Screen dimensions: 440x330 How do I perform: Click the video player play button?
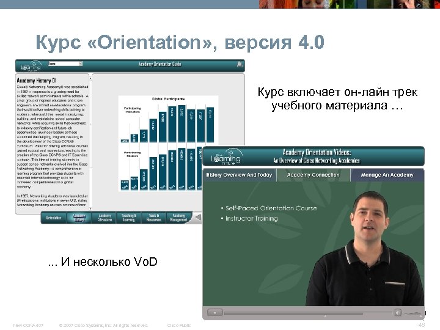[215, 312]
